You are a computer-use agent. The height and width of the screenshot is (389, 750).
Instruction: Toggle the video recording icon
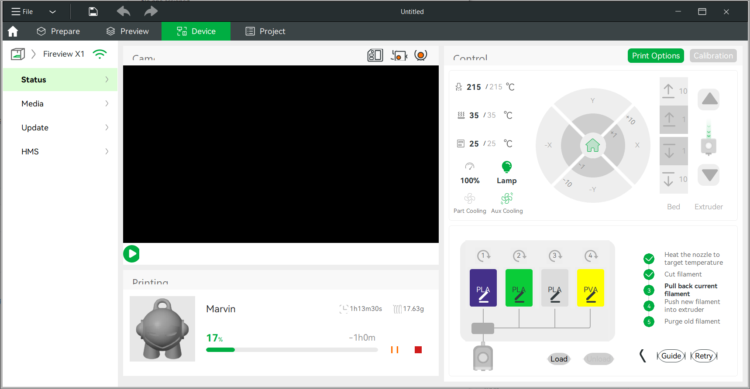[421, 55]
